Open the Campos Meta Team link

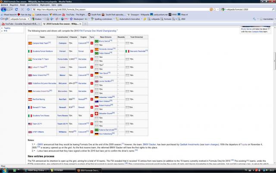pos(40,43)
